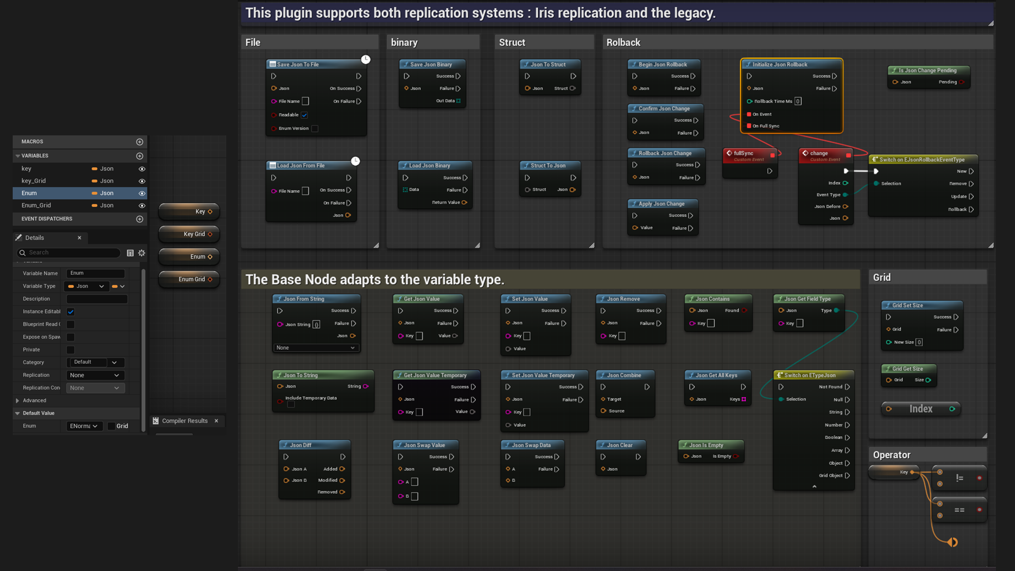Click the not-equal operator node

[959, 478]
